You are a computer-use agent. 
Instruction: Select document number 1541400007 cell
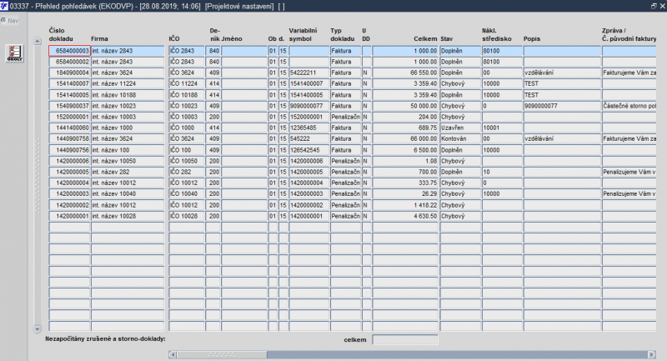[69, 83]
